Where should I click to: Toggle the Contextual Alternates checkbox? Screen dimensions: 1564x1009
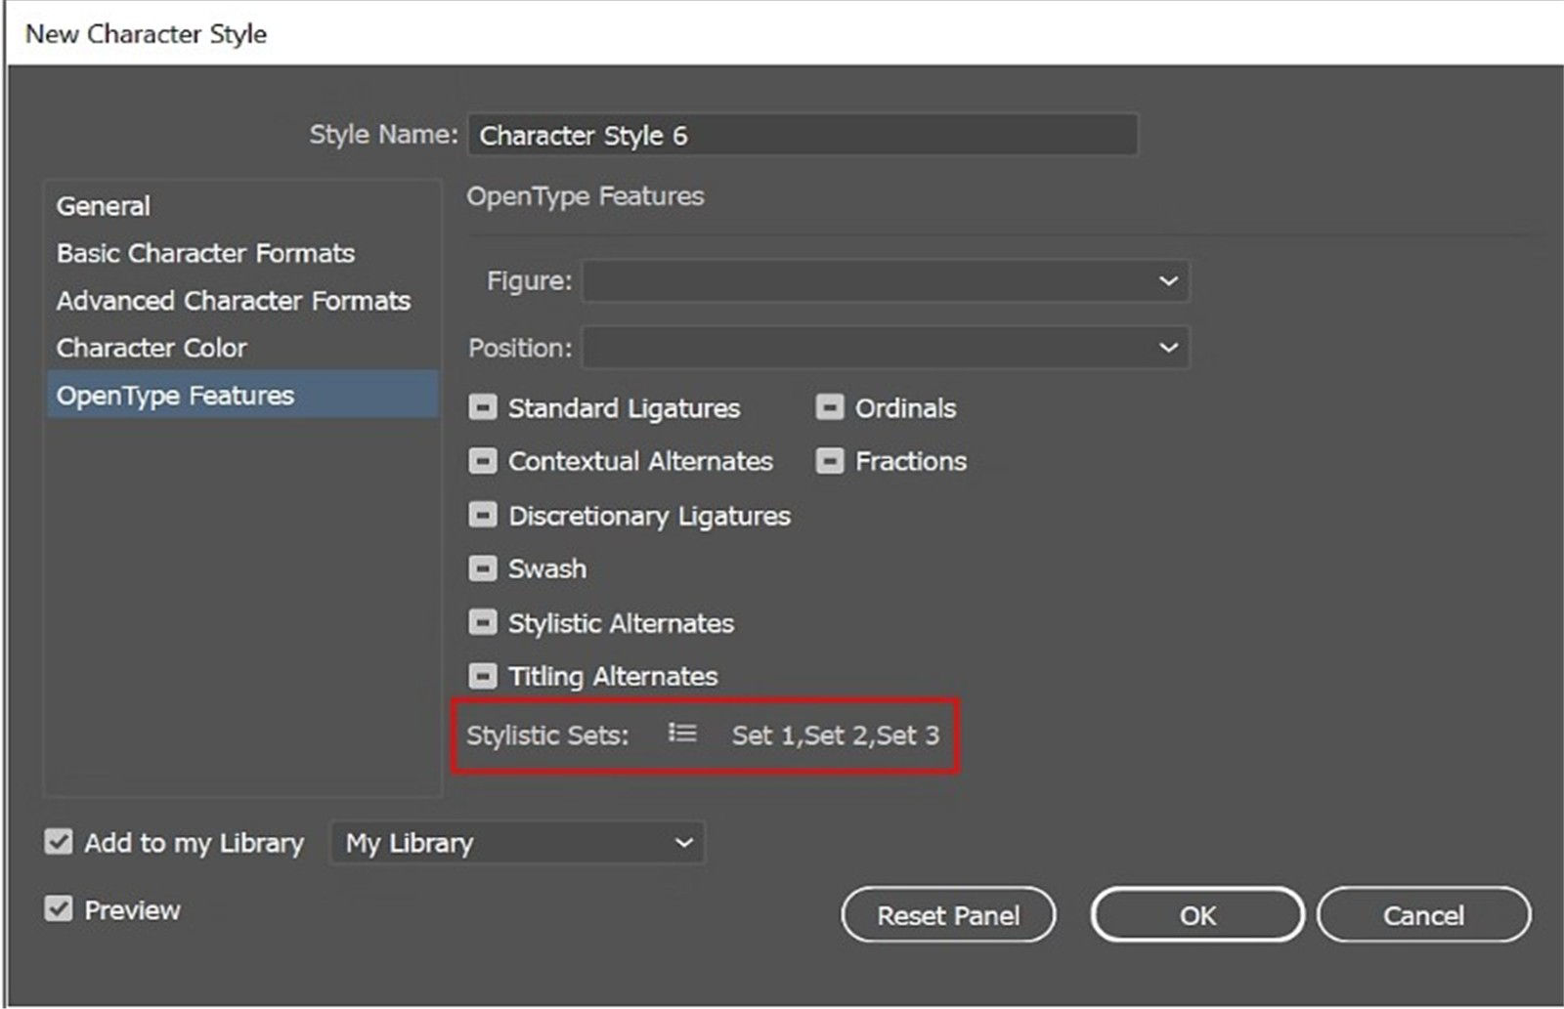point(483,460)
